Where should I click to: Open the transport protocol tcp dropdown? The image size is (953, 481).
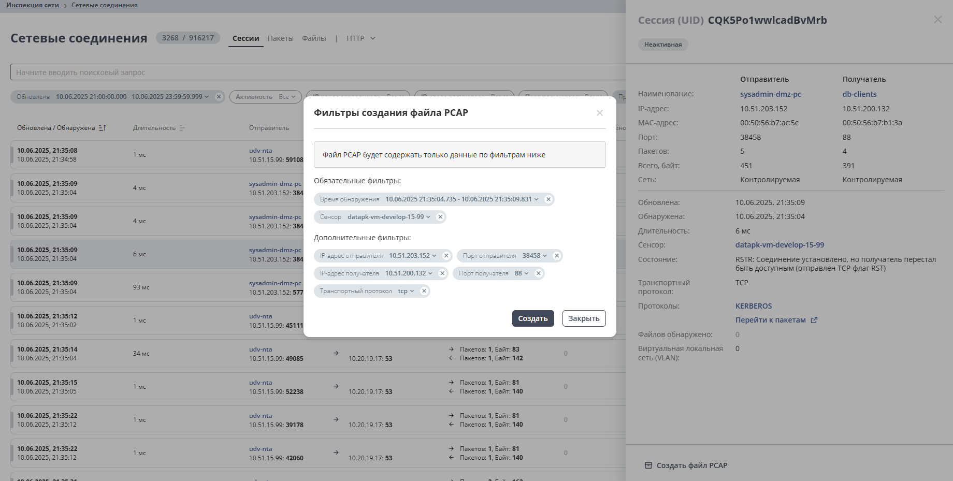click(412, 291)
